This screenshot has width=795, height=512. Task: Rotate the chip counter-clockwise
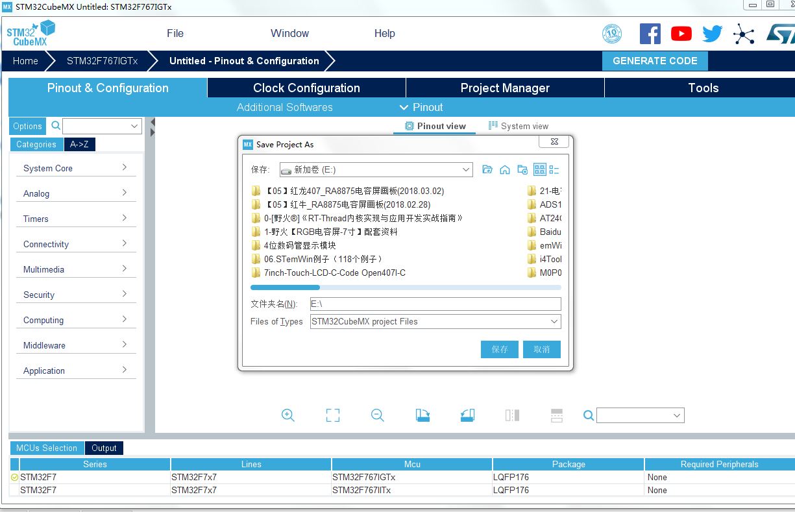(467, 415)
